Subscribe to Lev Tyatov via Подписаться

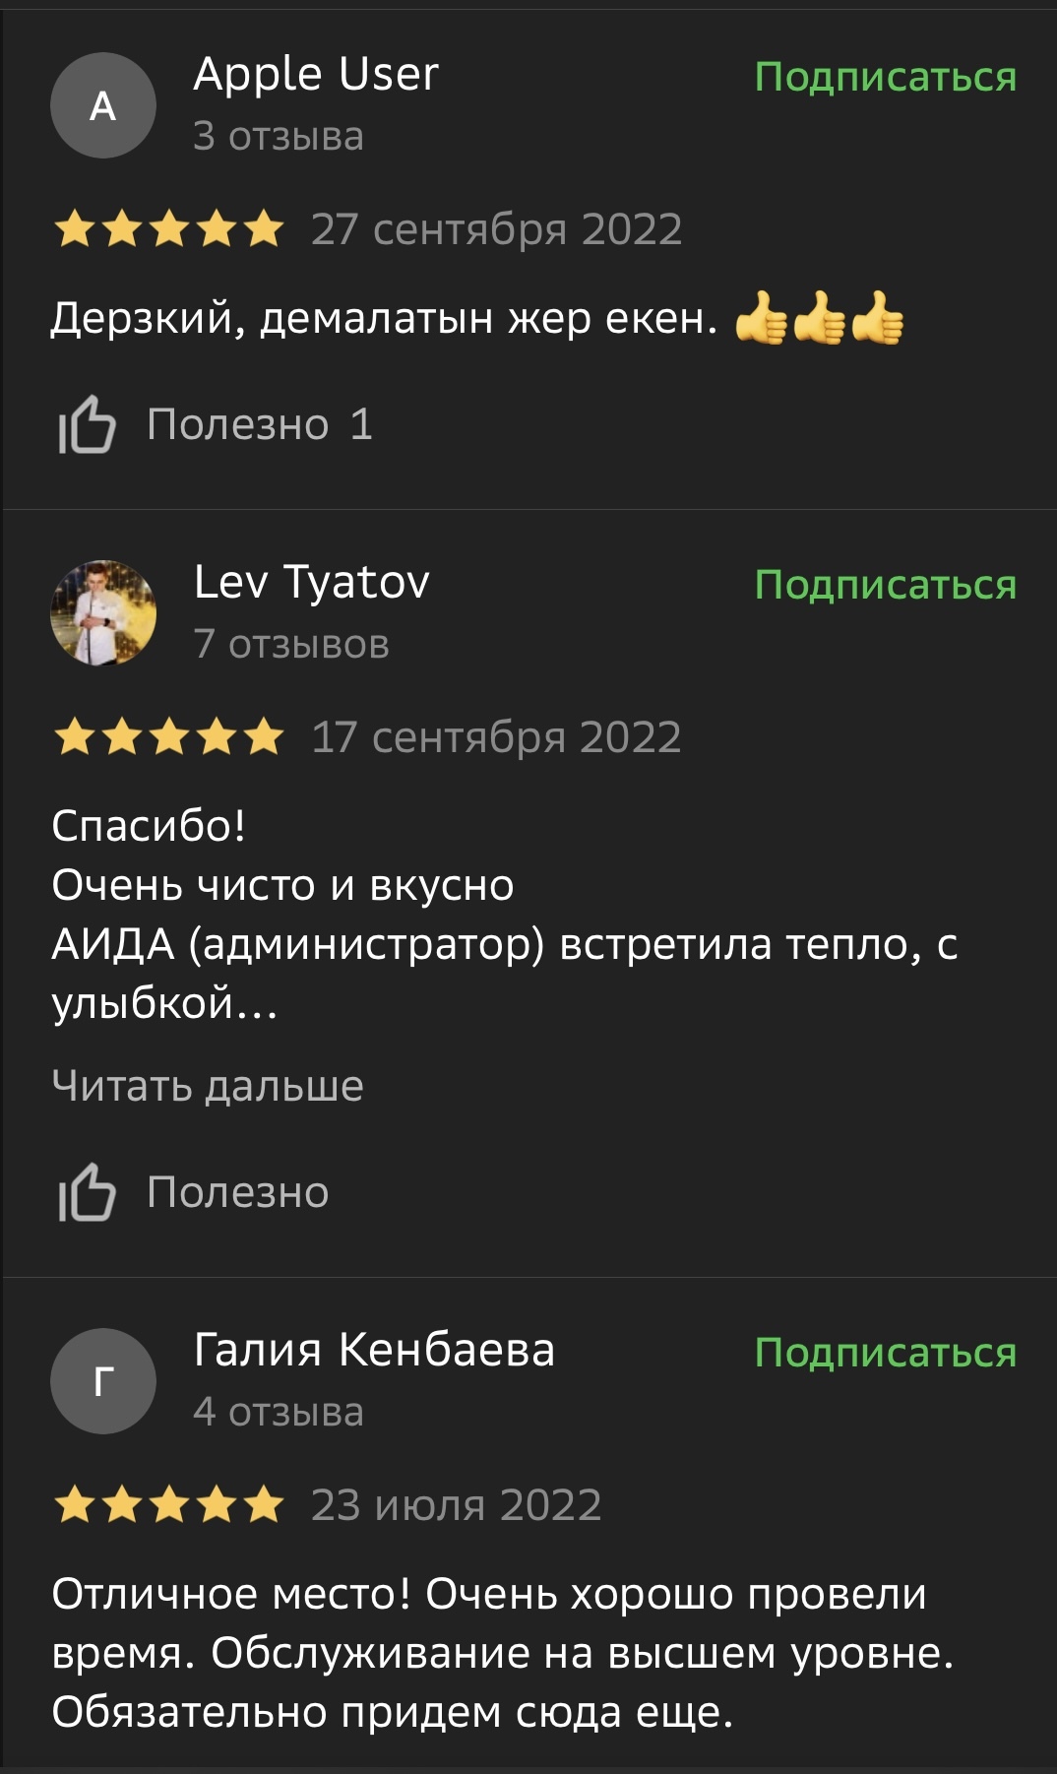(885, 585)
